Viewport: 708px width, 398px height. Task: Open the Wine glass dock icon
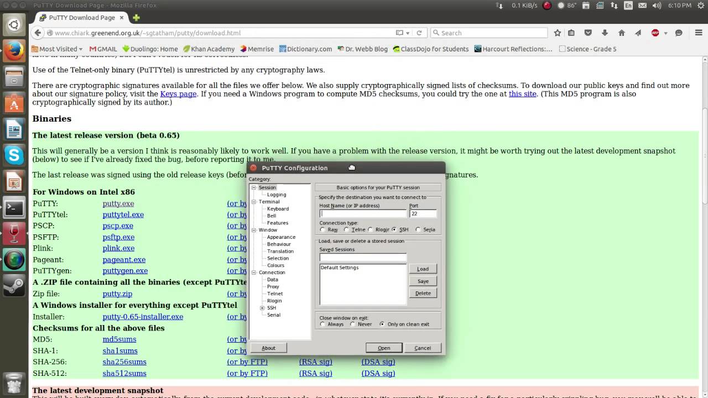tap(14, 234)
